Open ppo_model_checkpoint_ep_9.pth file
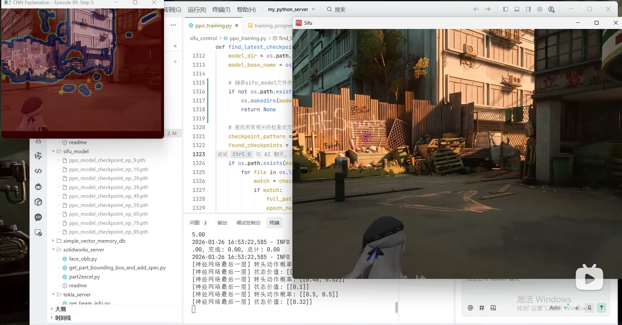The image size is (622, 325). point(107,160)
